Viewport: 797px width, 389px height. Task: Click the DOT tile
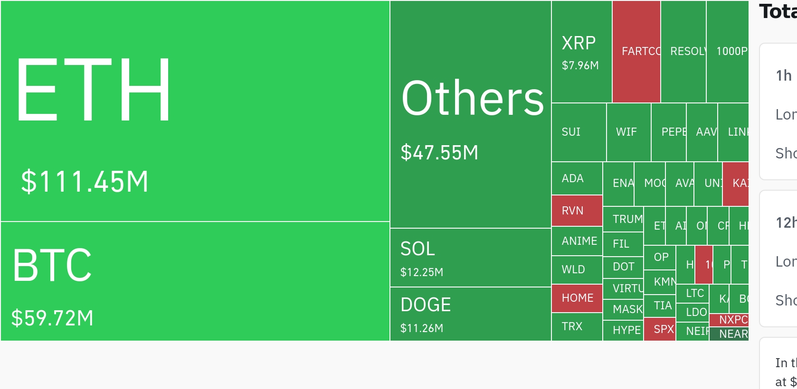click(623, 268)
